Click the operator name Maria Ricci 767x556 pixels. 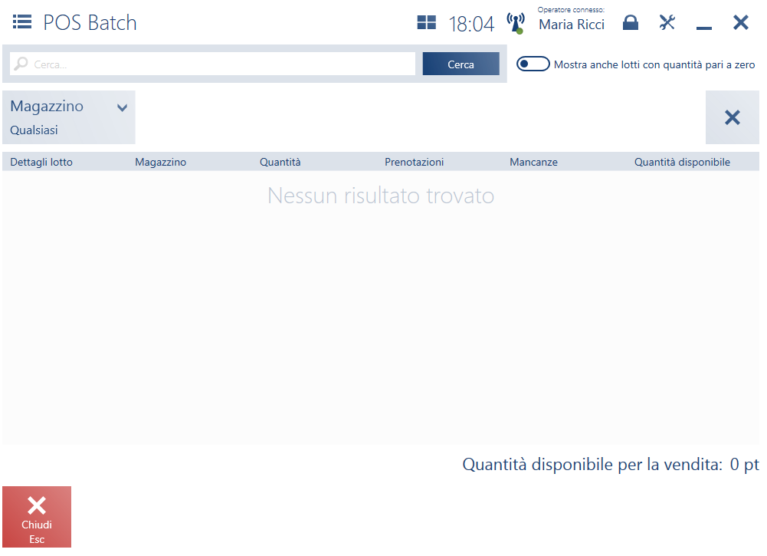pyautogui.click(x=572, y=25)
